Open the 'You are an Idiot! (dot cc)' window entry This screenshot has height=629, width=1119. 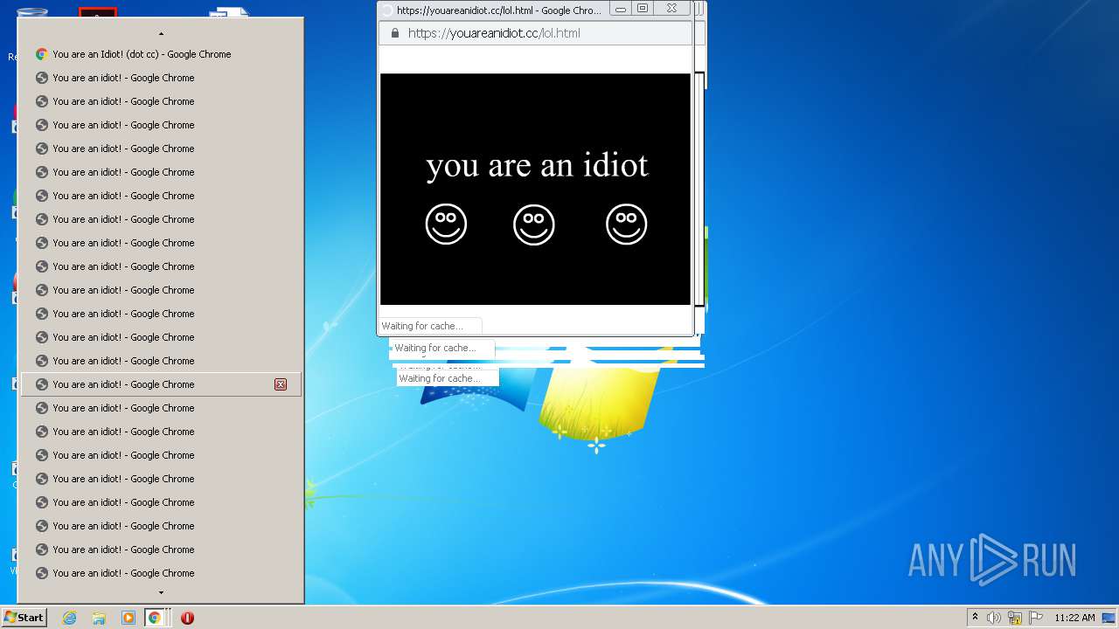tap(161, 54)
